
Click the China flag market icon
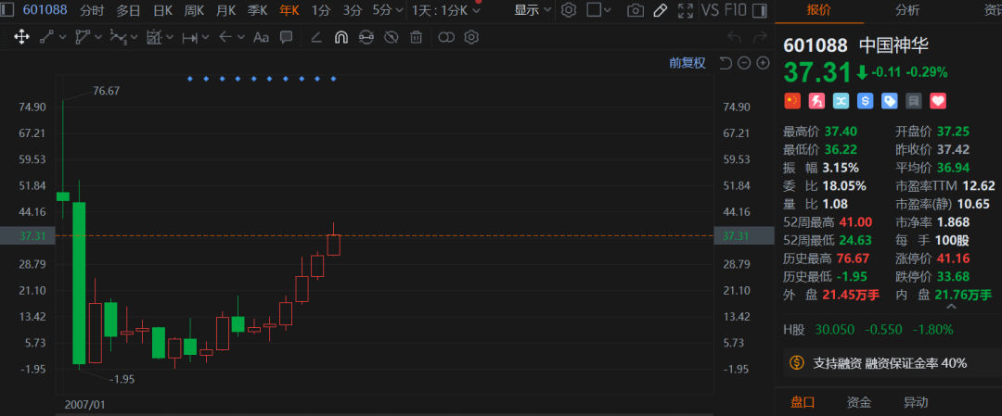pos(792,101)
